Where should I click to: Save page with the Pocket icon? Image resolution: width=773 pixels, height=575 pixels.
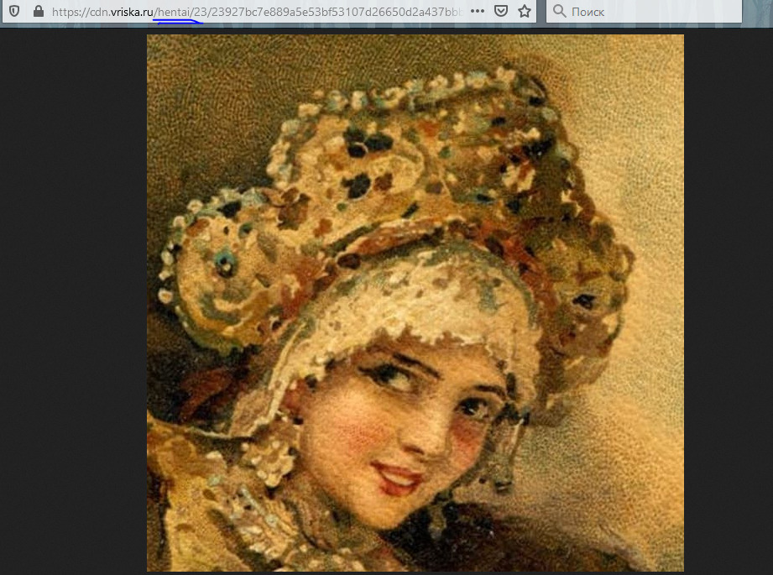pos(501,12)
